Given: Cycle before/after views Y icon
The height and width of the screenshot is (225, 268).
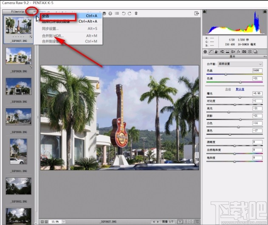Looking at the screenshot, I should pos(180,222).
